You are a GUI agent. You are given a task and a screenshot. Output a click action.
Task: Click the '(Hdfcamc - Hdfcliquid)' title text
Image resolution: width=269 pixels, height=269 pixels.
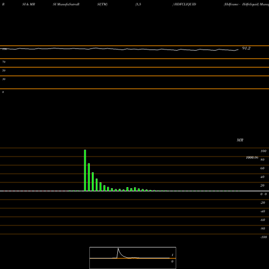click(x=241, y=4)
